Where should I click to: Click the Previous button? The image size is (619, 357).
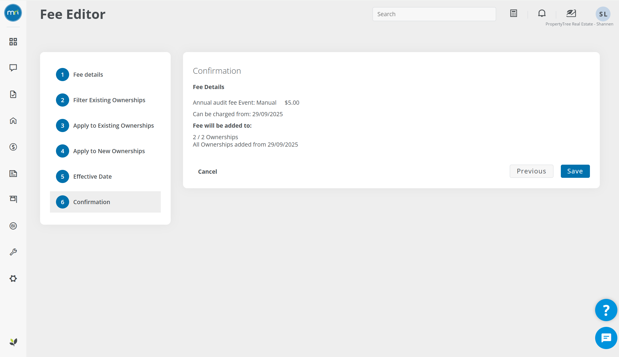[x=531, y=171]
